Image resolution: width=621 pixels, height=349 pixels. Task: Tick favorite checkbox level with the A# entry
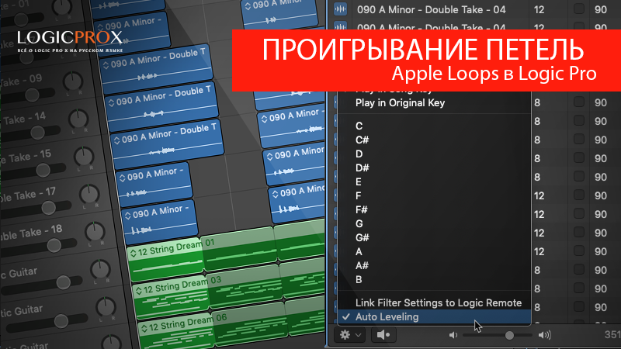[578, 269]
